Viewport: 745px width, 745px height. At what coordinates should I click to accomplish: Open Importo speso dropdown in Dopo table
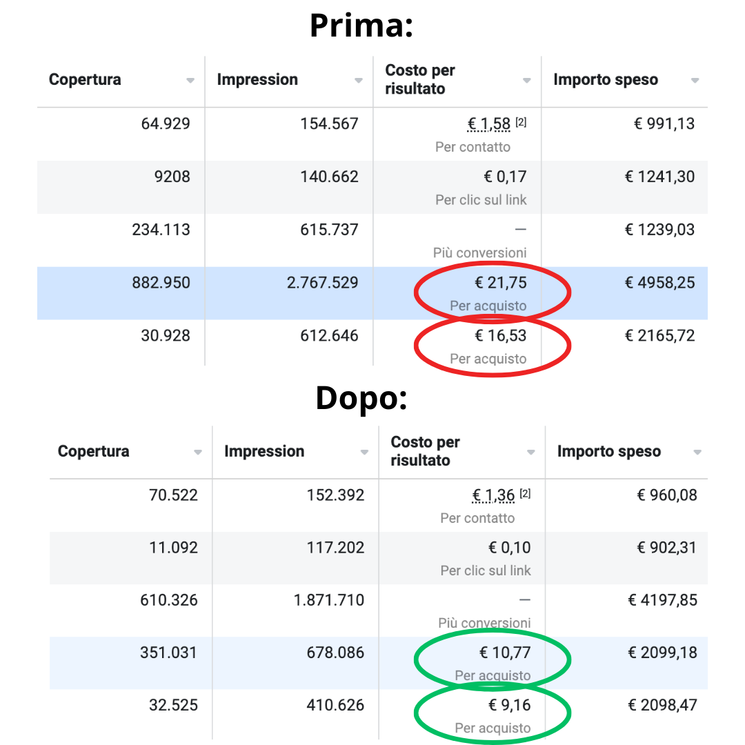click(697, 452)
